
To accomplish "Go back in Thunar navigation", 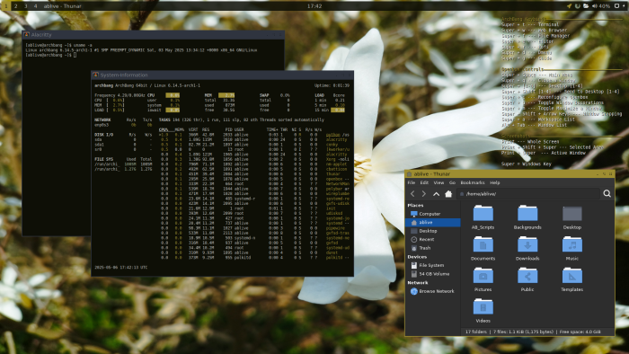I will coord(412,194).
